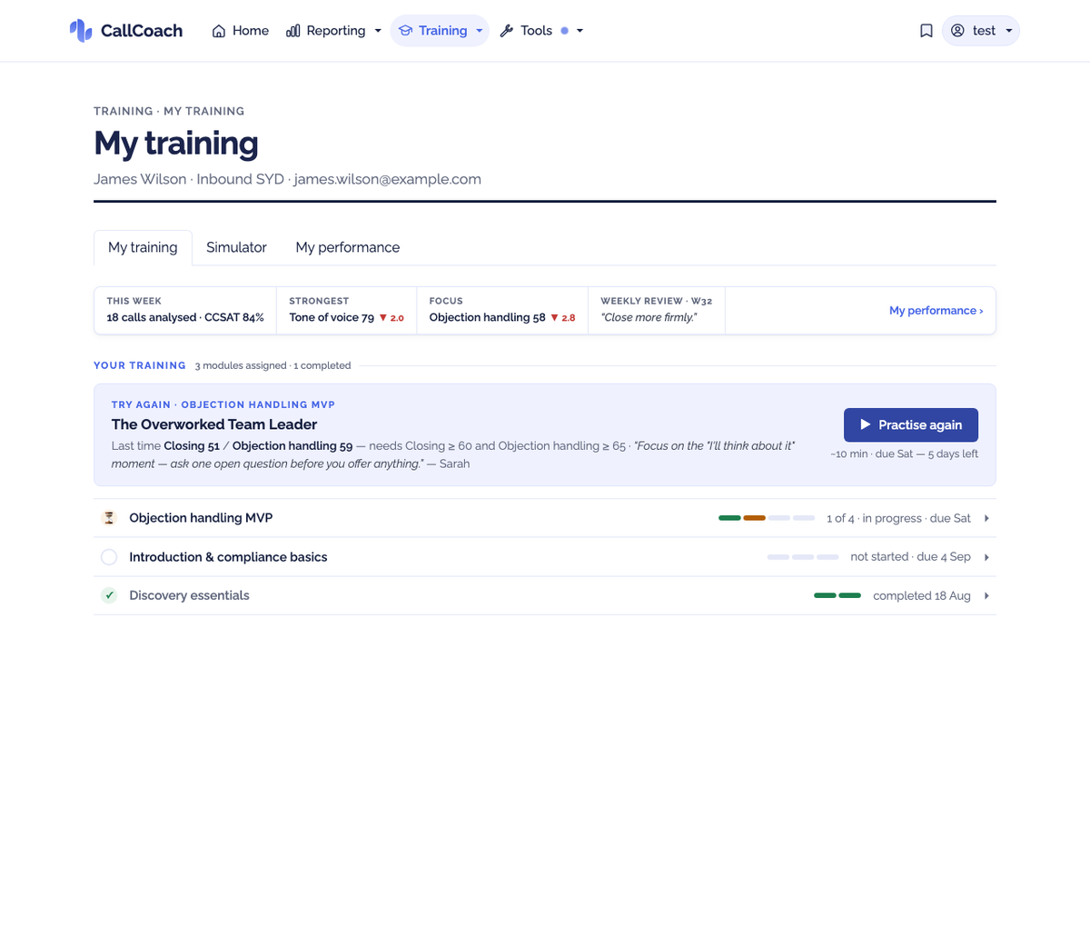Open the Training menu

coord(440,31)
